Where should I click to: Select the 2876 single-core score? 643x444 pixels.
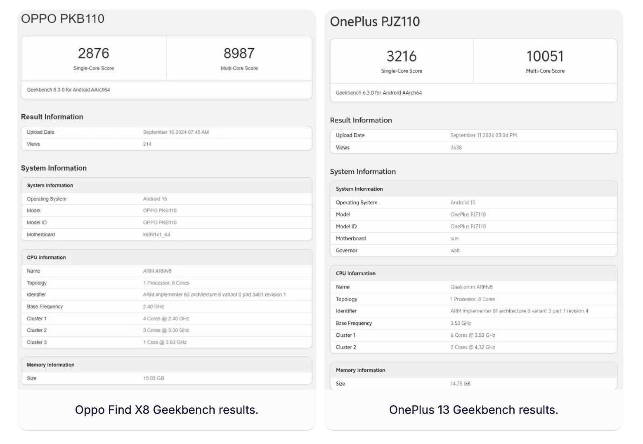94,53
